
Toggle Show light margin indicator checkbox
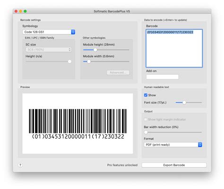146,119
